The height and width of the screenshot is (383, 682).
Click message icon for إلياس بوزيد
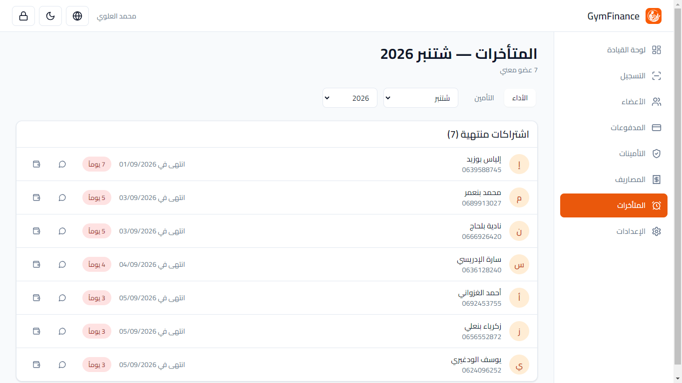[62, 164]
